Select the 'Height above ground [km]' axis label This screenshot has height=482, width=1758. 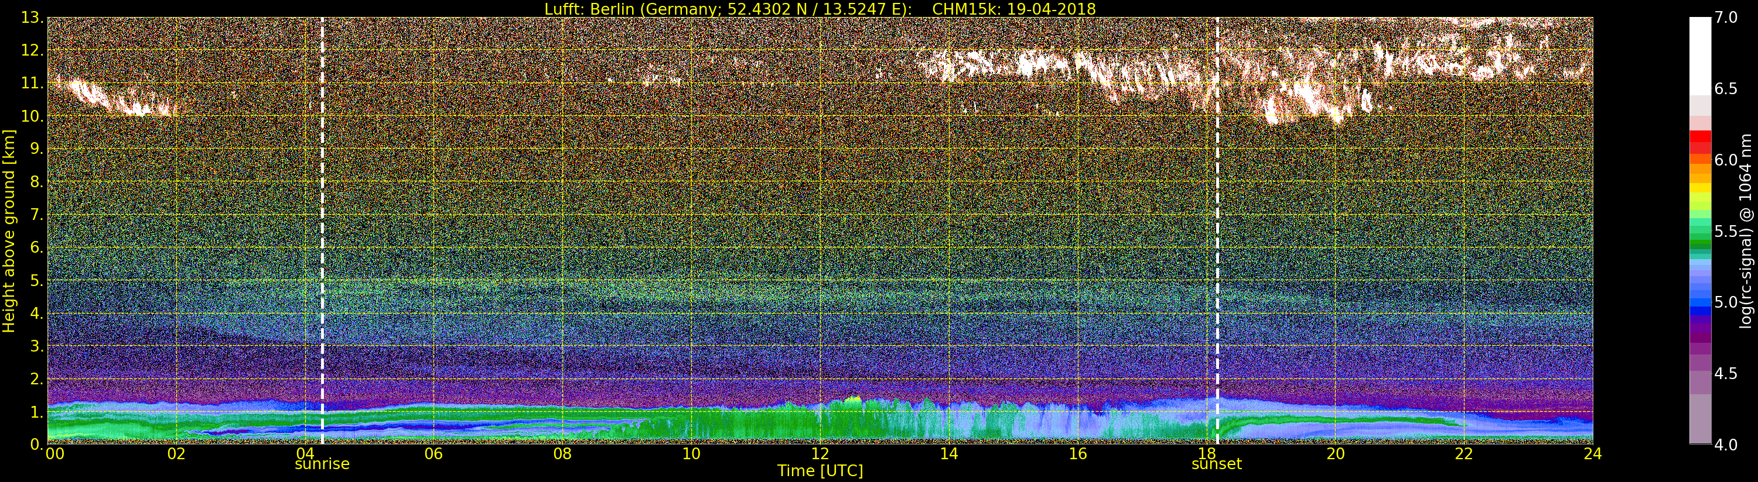point(9,231)
